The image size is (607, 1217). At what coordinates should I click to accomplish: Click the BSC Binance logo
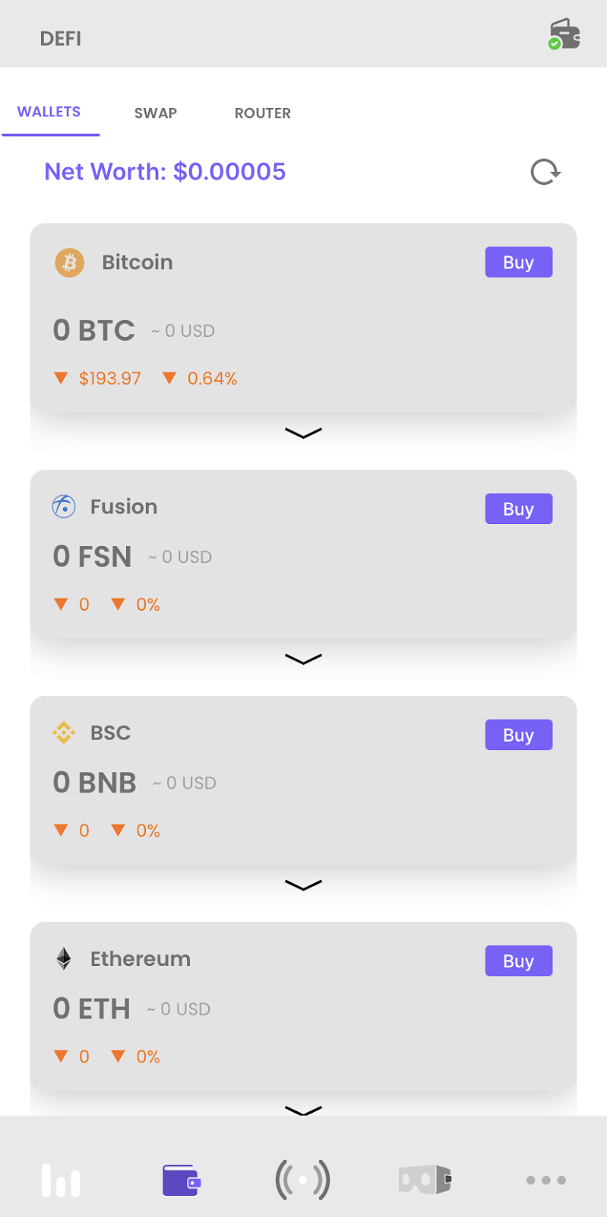point(64,732)
